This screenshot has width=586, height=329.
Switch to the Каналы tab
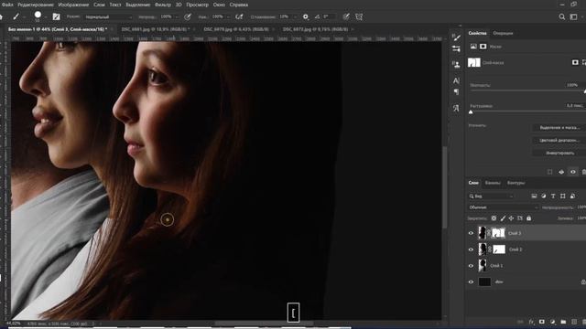click(x=493, y=183)
